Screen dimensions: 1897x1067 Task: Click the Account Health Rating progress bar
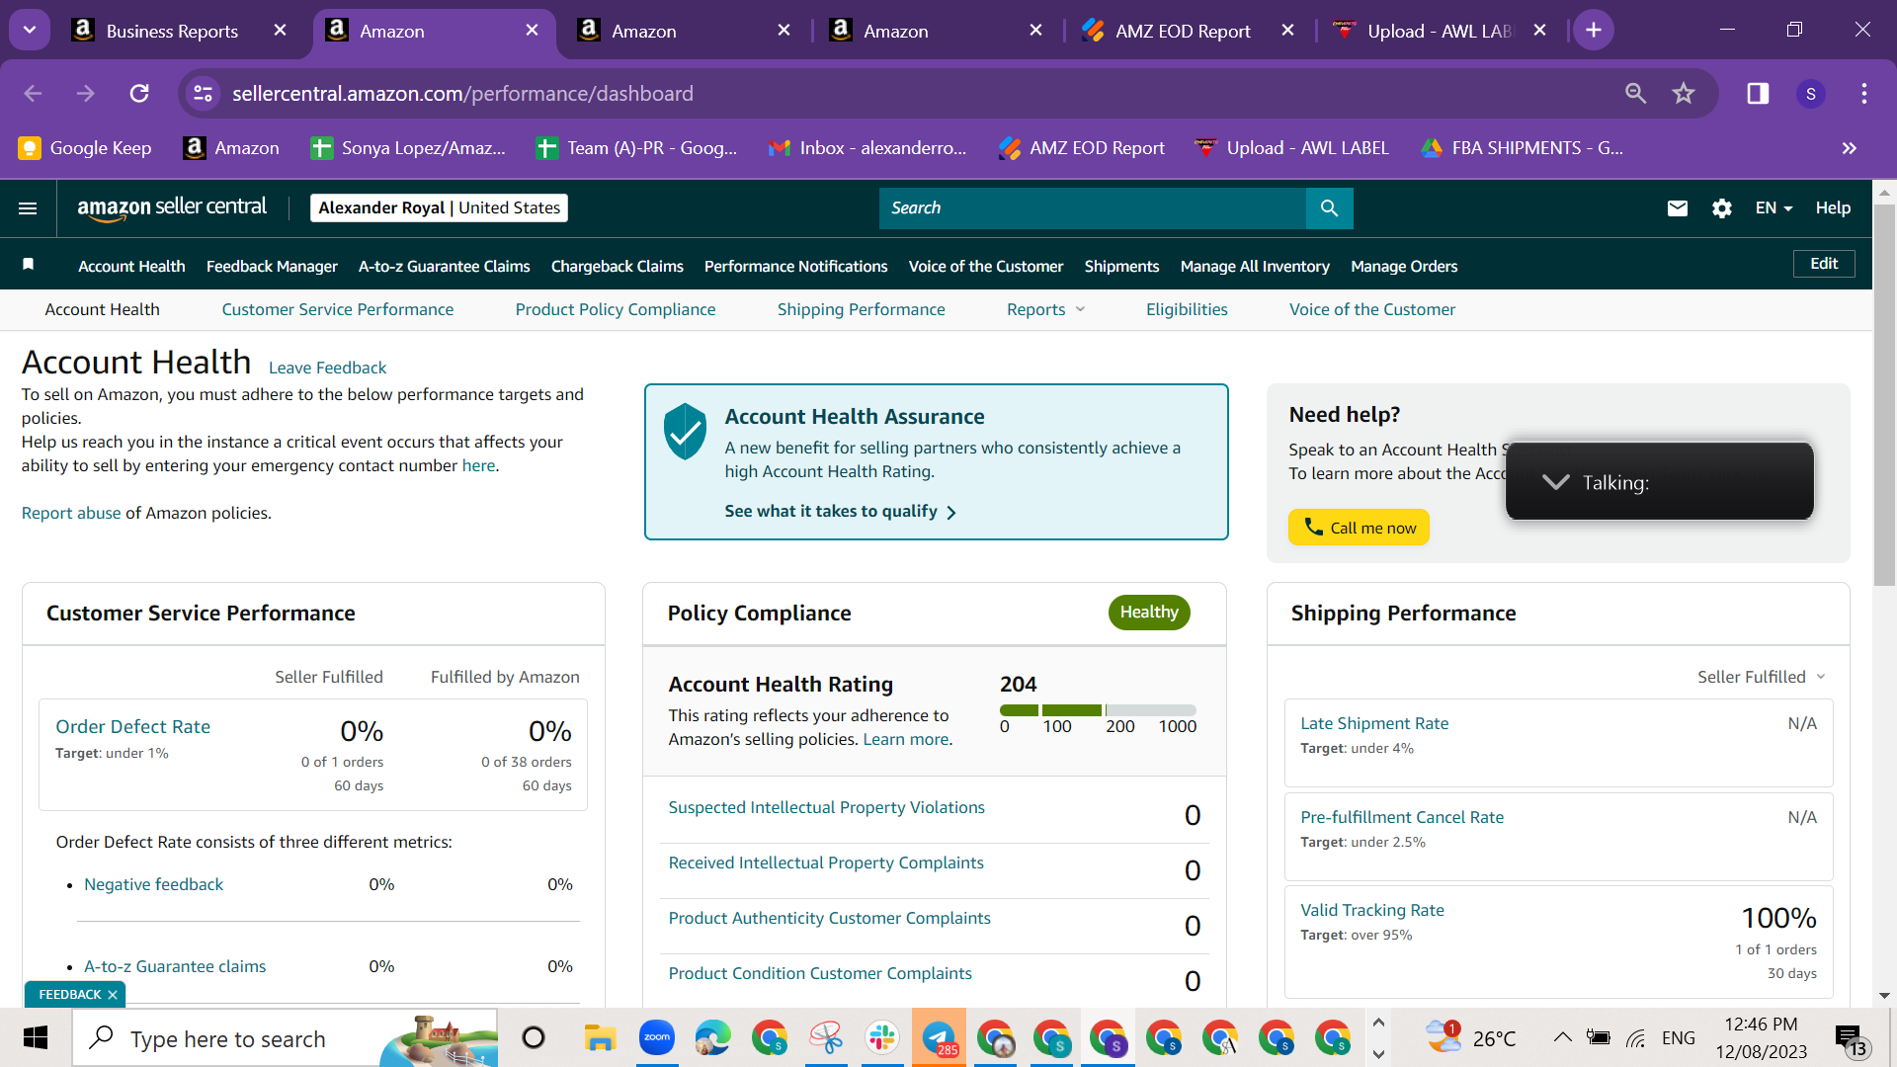[x=1098, y=710]
